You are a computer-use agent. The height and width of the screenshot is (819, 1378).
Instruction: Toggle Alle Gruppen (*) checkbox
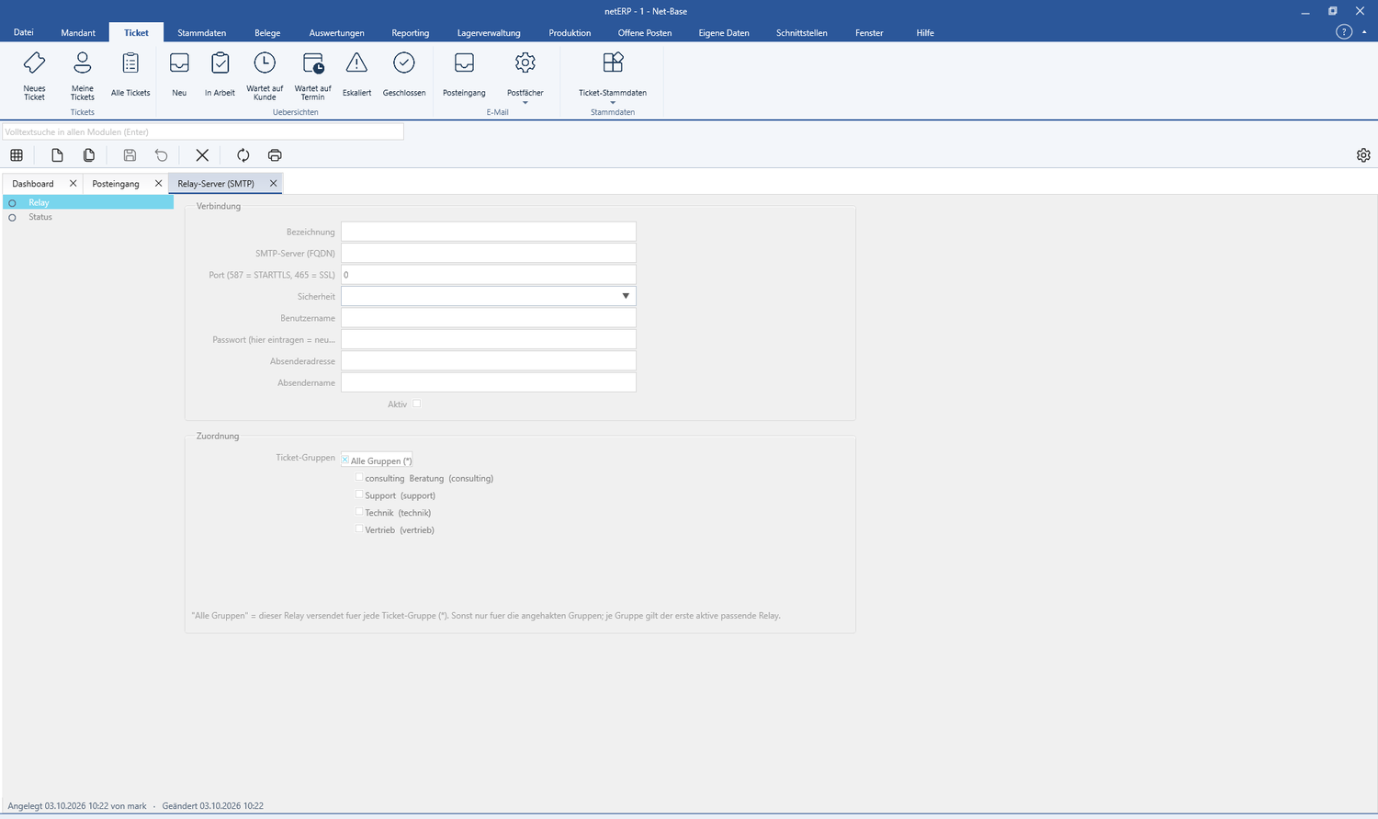pyautogui.click(x=345, y=460)
